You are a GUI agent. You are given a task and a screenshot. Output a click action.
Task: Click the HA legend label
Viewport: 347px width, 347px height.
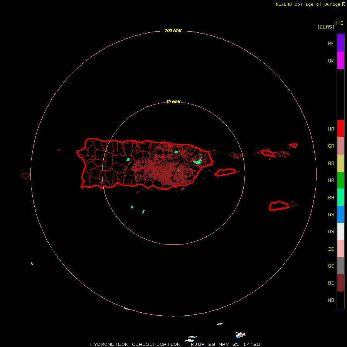tap(331, 129)
